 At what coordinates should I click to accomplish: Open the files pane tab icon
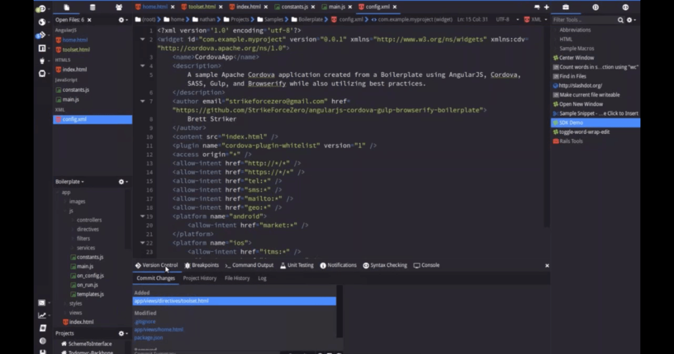(x=67, y=7)
